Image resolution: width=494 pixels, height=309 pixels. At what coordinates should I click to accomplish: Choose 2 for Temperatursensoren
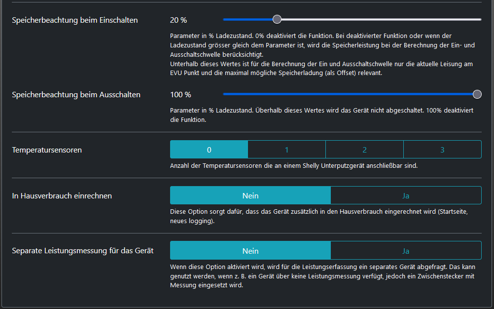[364, 150]
